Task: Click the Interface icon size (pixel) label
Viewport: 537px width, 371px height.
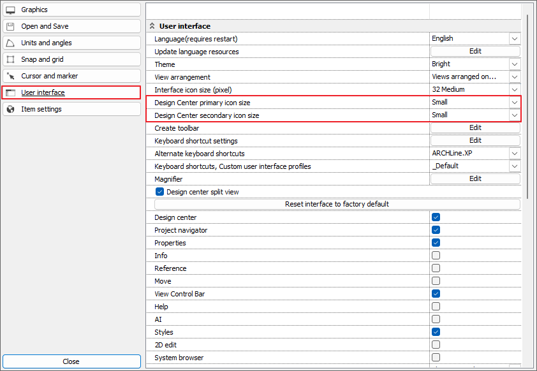Action: (x=193, y=90)
